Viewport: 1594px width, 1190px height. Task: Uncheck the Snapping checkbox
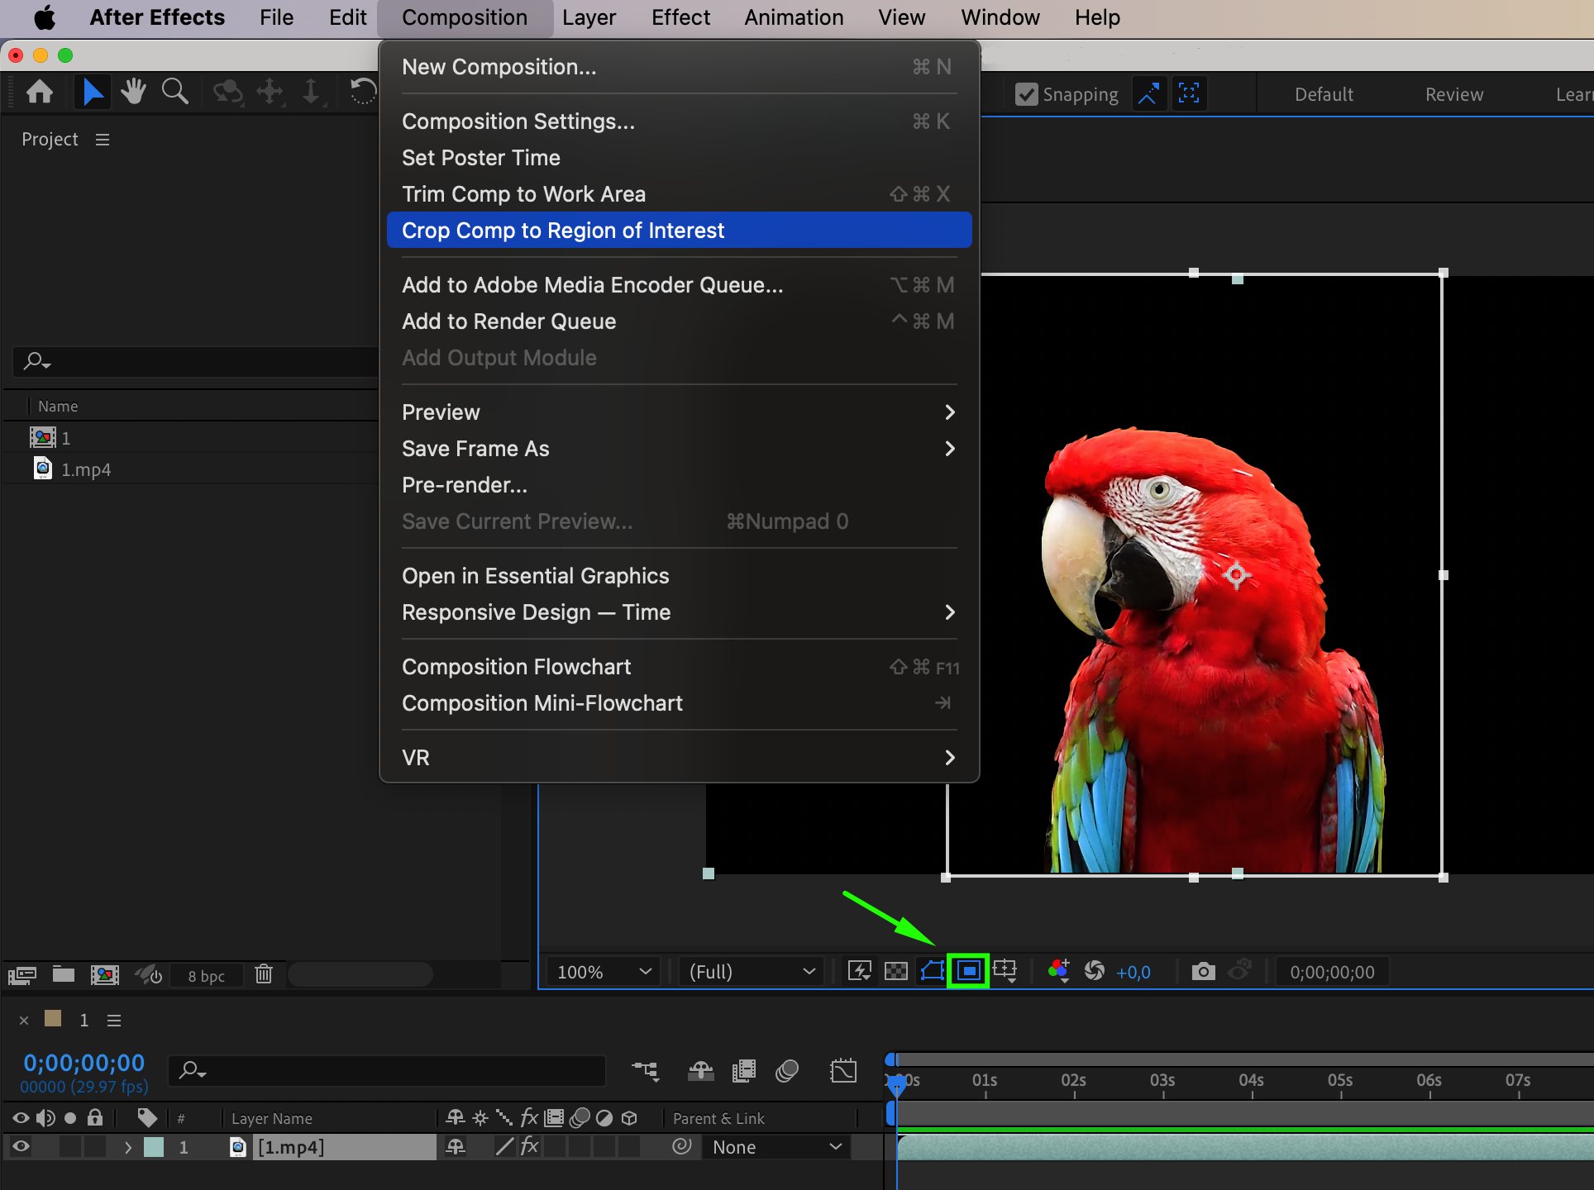(1026, 94)
